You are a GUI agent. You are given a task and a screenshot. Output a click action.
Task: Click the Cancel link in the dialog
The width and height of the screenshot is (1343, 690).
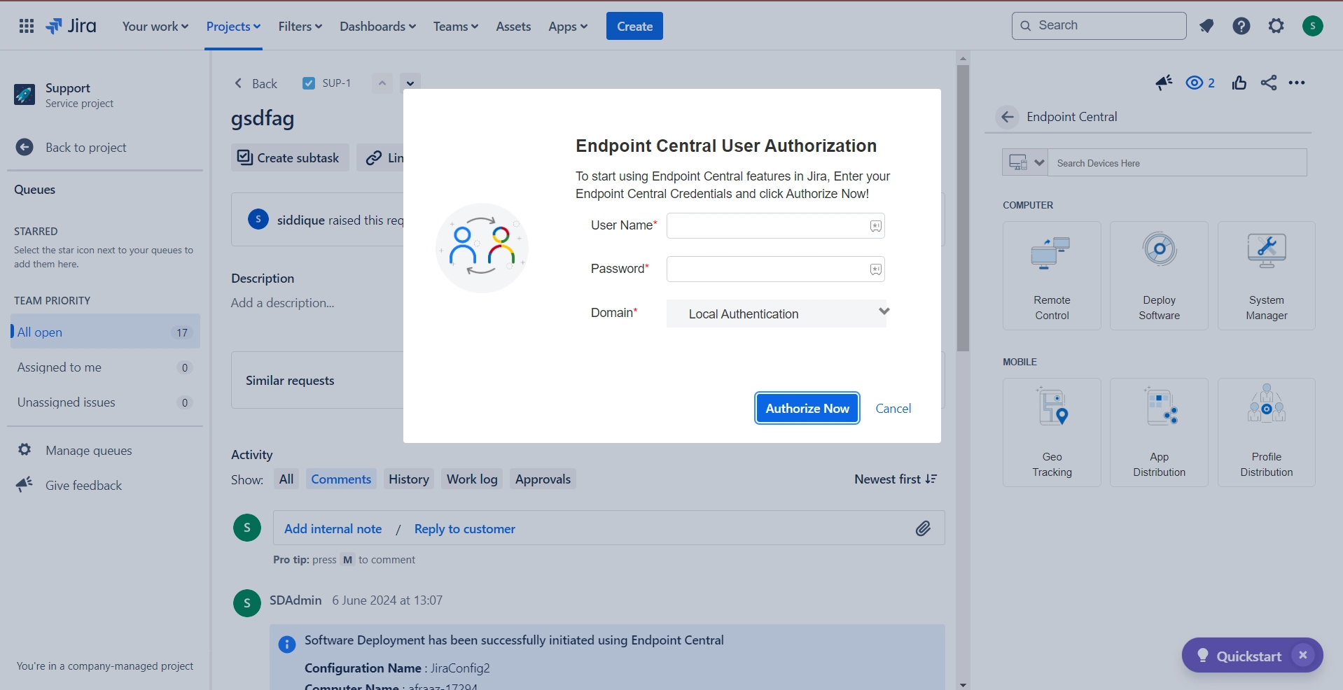893,408
